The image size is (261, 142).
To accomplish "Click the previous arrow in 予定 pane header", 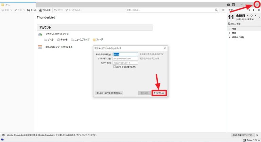I will point(249,10).
